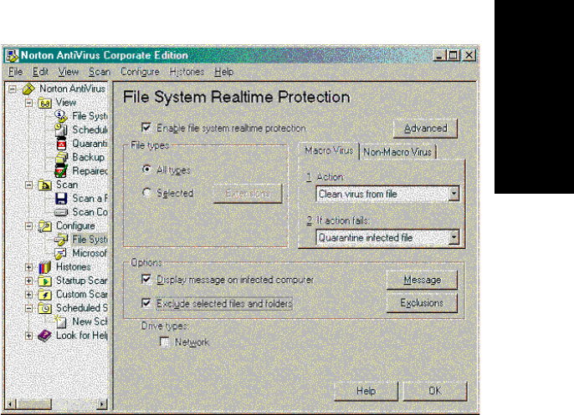Open the View menu

pos(69,72)
